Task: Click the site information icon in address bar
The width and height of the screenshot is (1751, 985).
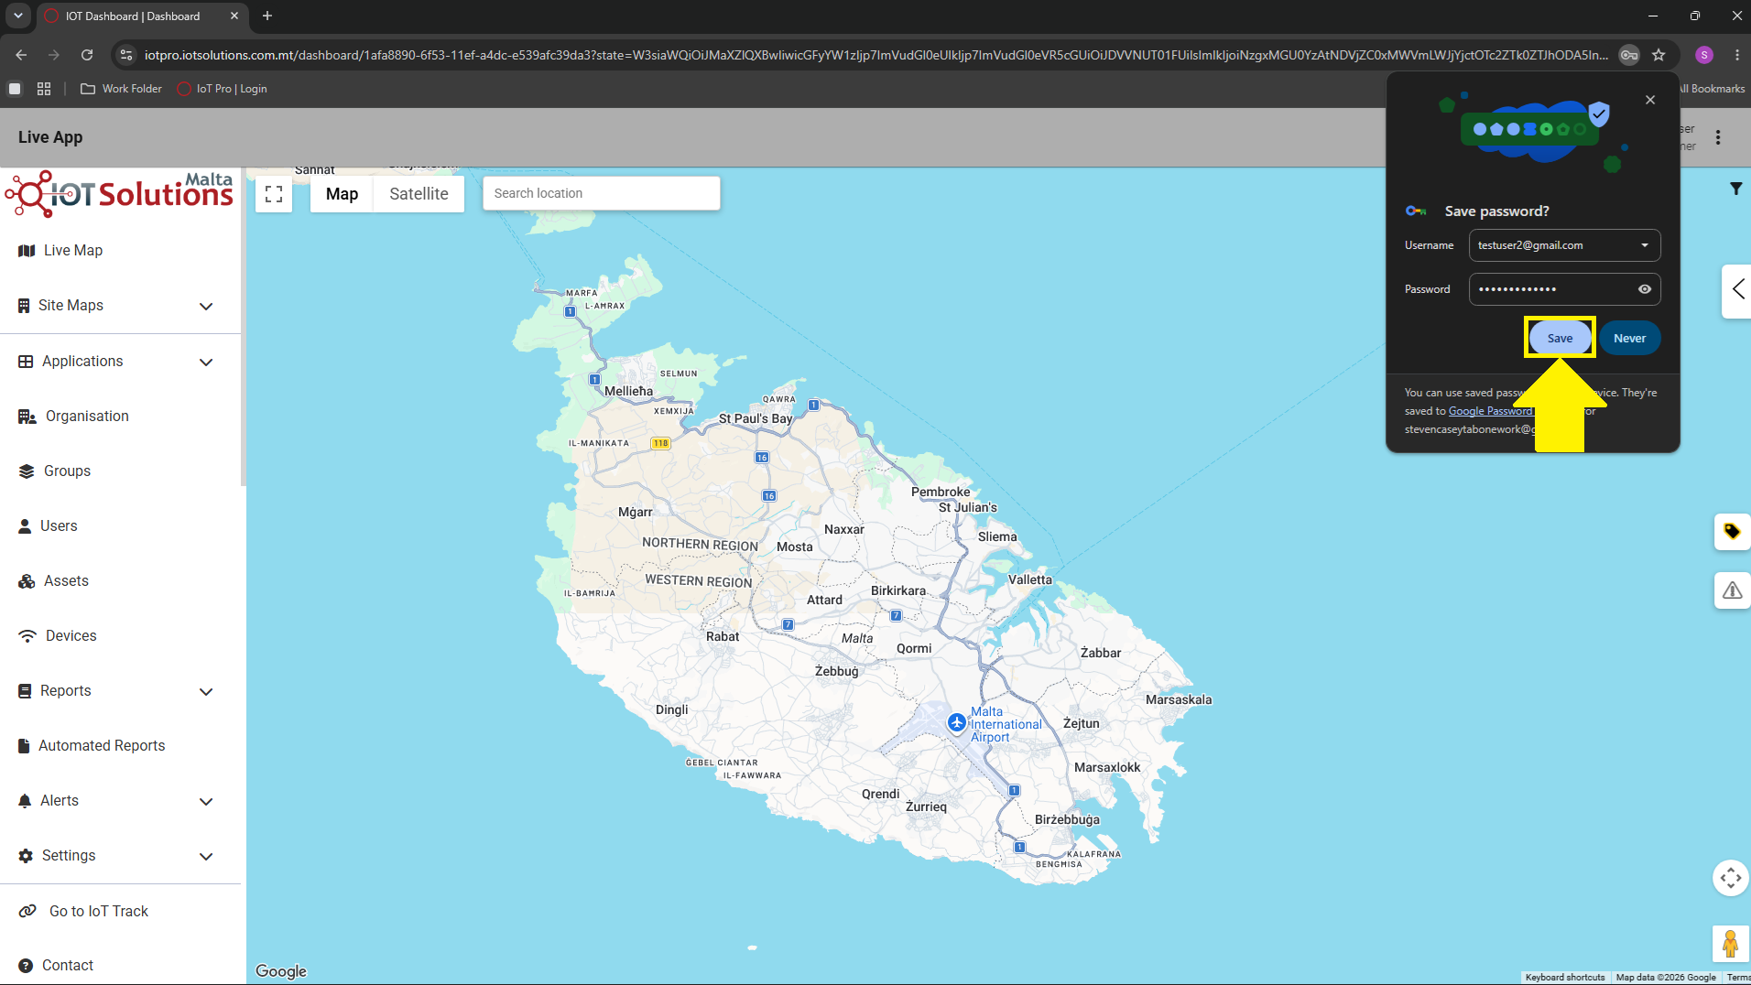Action: (x=127, y=55)
